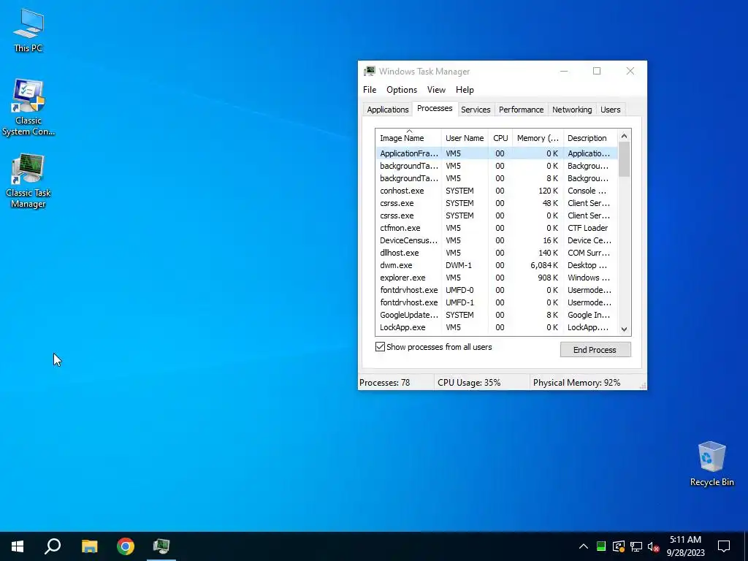The width and height of the screenshot is (748, 561).
Task: Select conhost.exe process row
Action: click(x=496, y=191)
